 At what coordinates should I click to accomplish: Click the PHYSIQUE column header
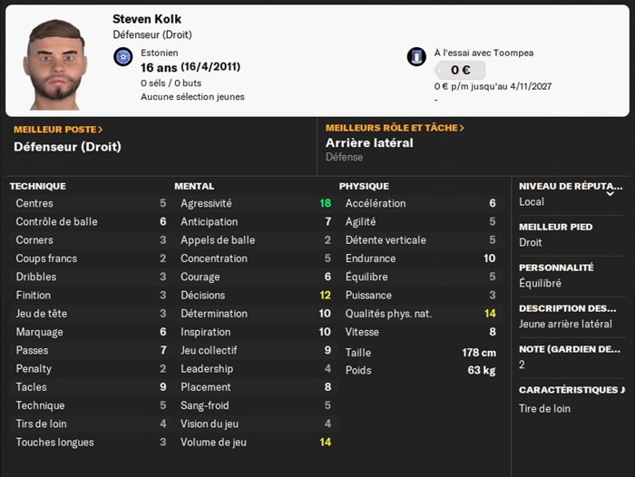364,186
